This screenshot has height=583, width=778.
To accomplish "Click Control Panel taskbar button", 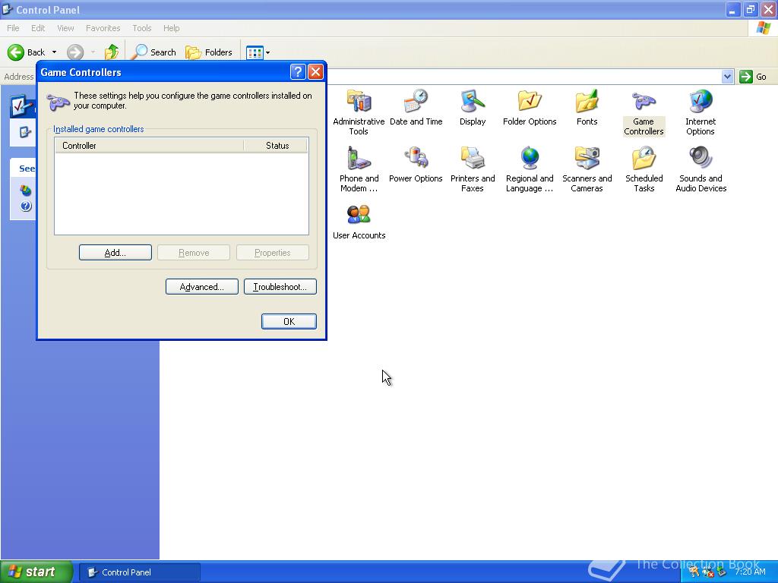I will point(140,572).
